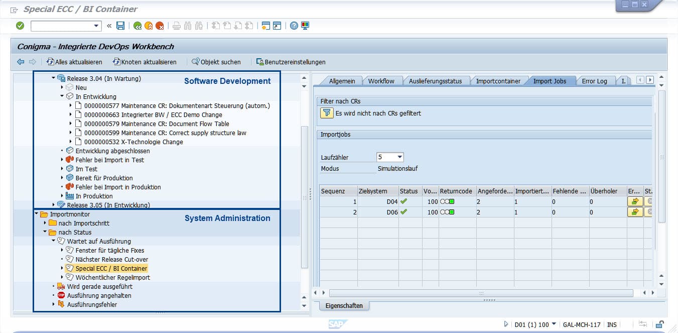678x333 pixels.
Task: Open the Laufzähler dropdown
Action: coord(399,157)
